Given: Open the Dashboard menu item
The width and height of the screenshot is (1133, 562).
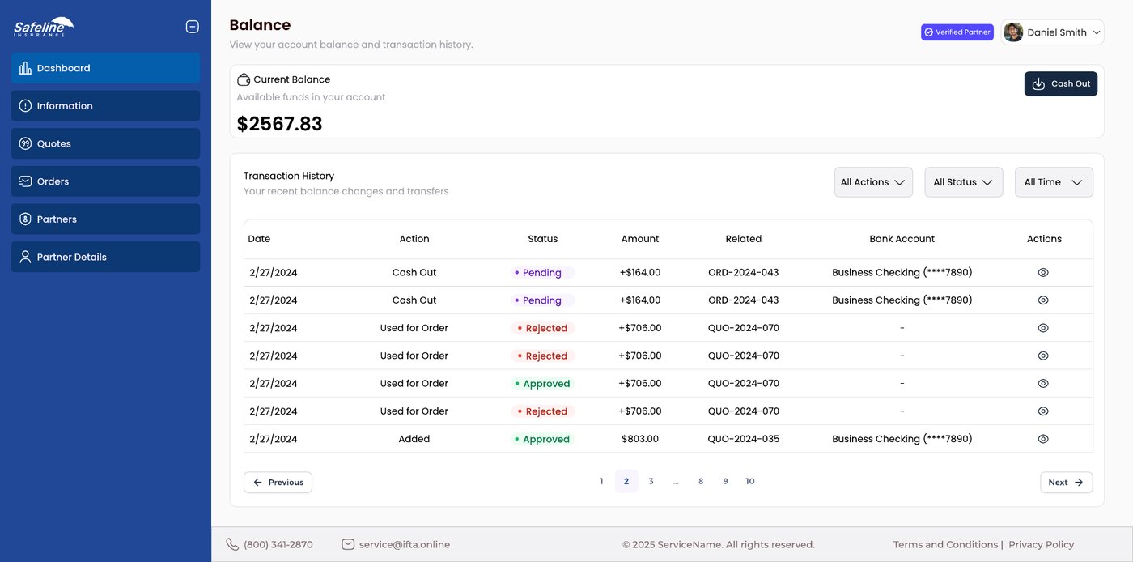Looking at the screenshot, I should point(105,68).
